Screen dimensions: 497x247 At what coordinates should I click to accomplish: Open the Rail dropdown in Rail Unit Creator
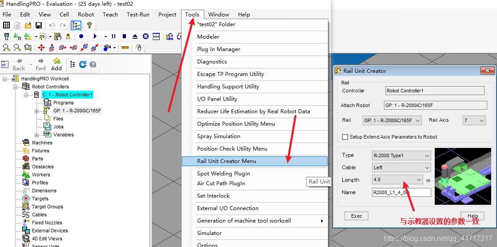[392, 120]
